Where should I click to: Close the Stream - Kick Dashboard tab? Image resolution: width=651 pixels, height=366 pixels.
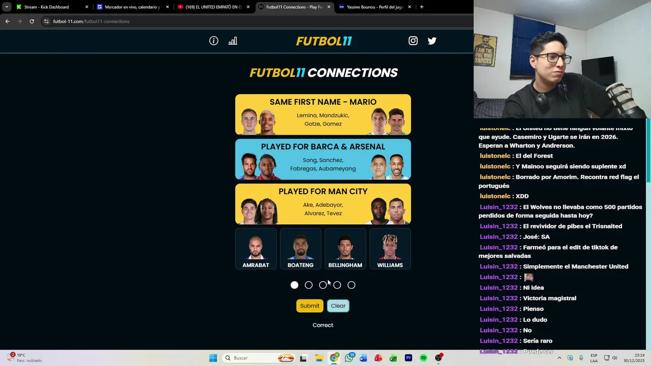(x=86, y=7)
